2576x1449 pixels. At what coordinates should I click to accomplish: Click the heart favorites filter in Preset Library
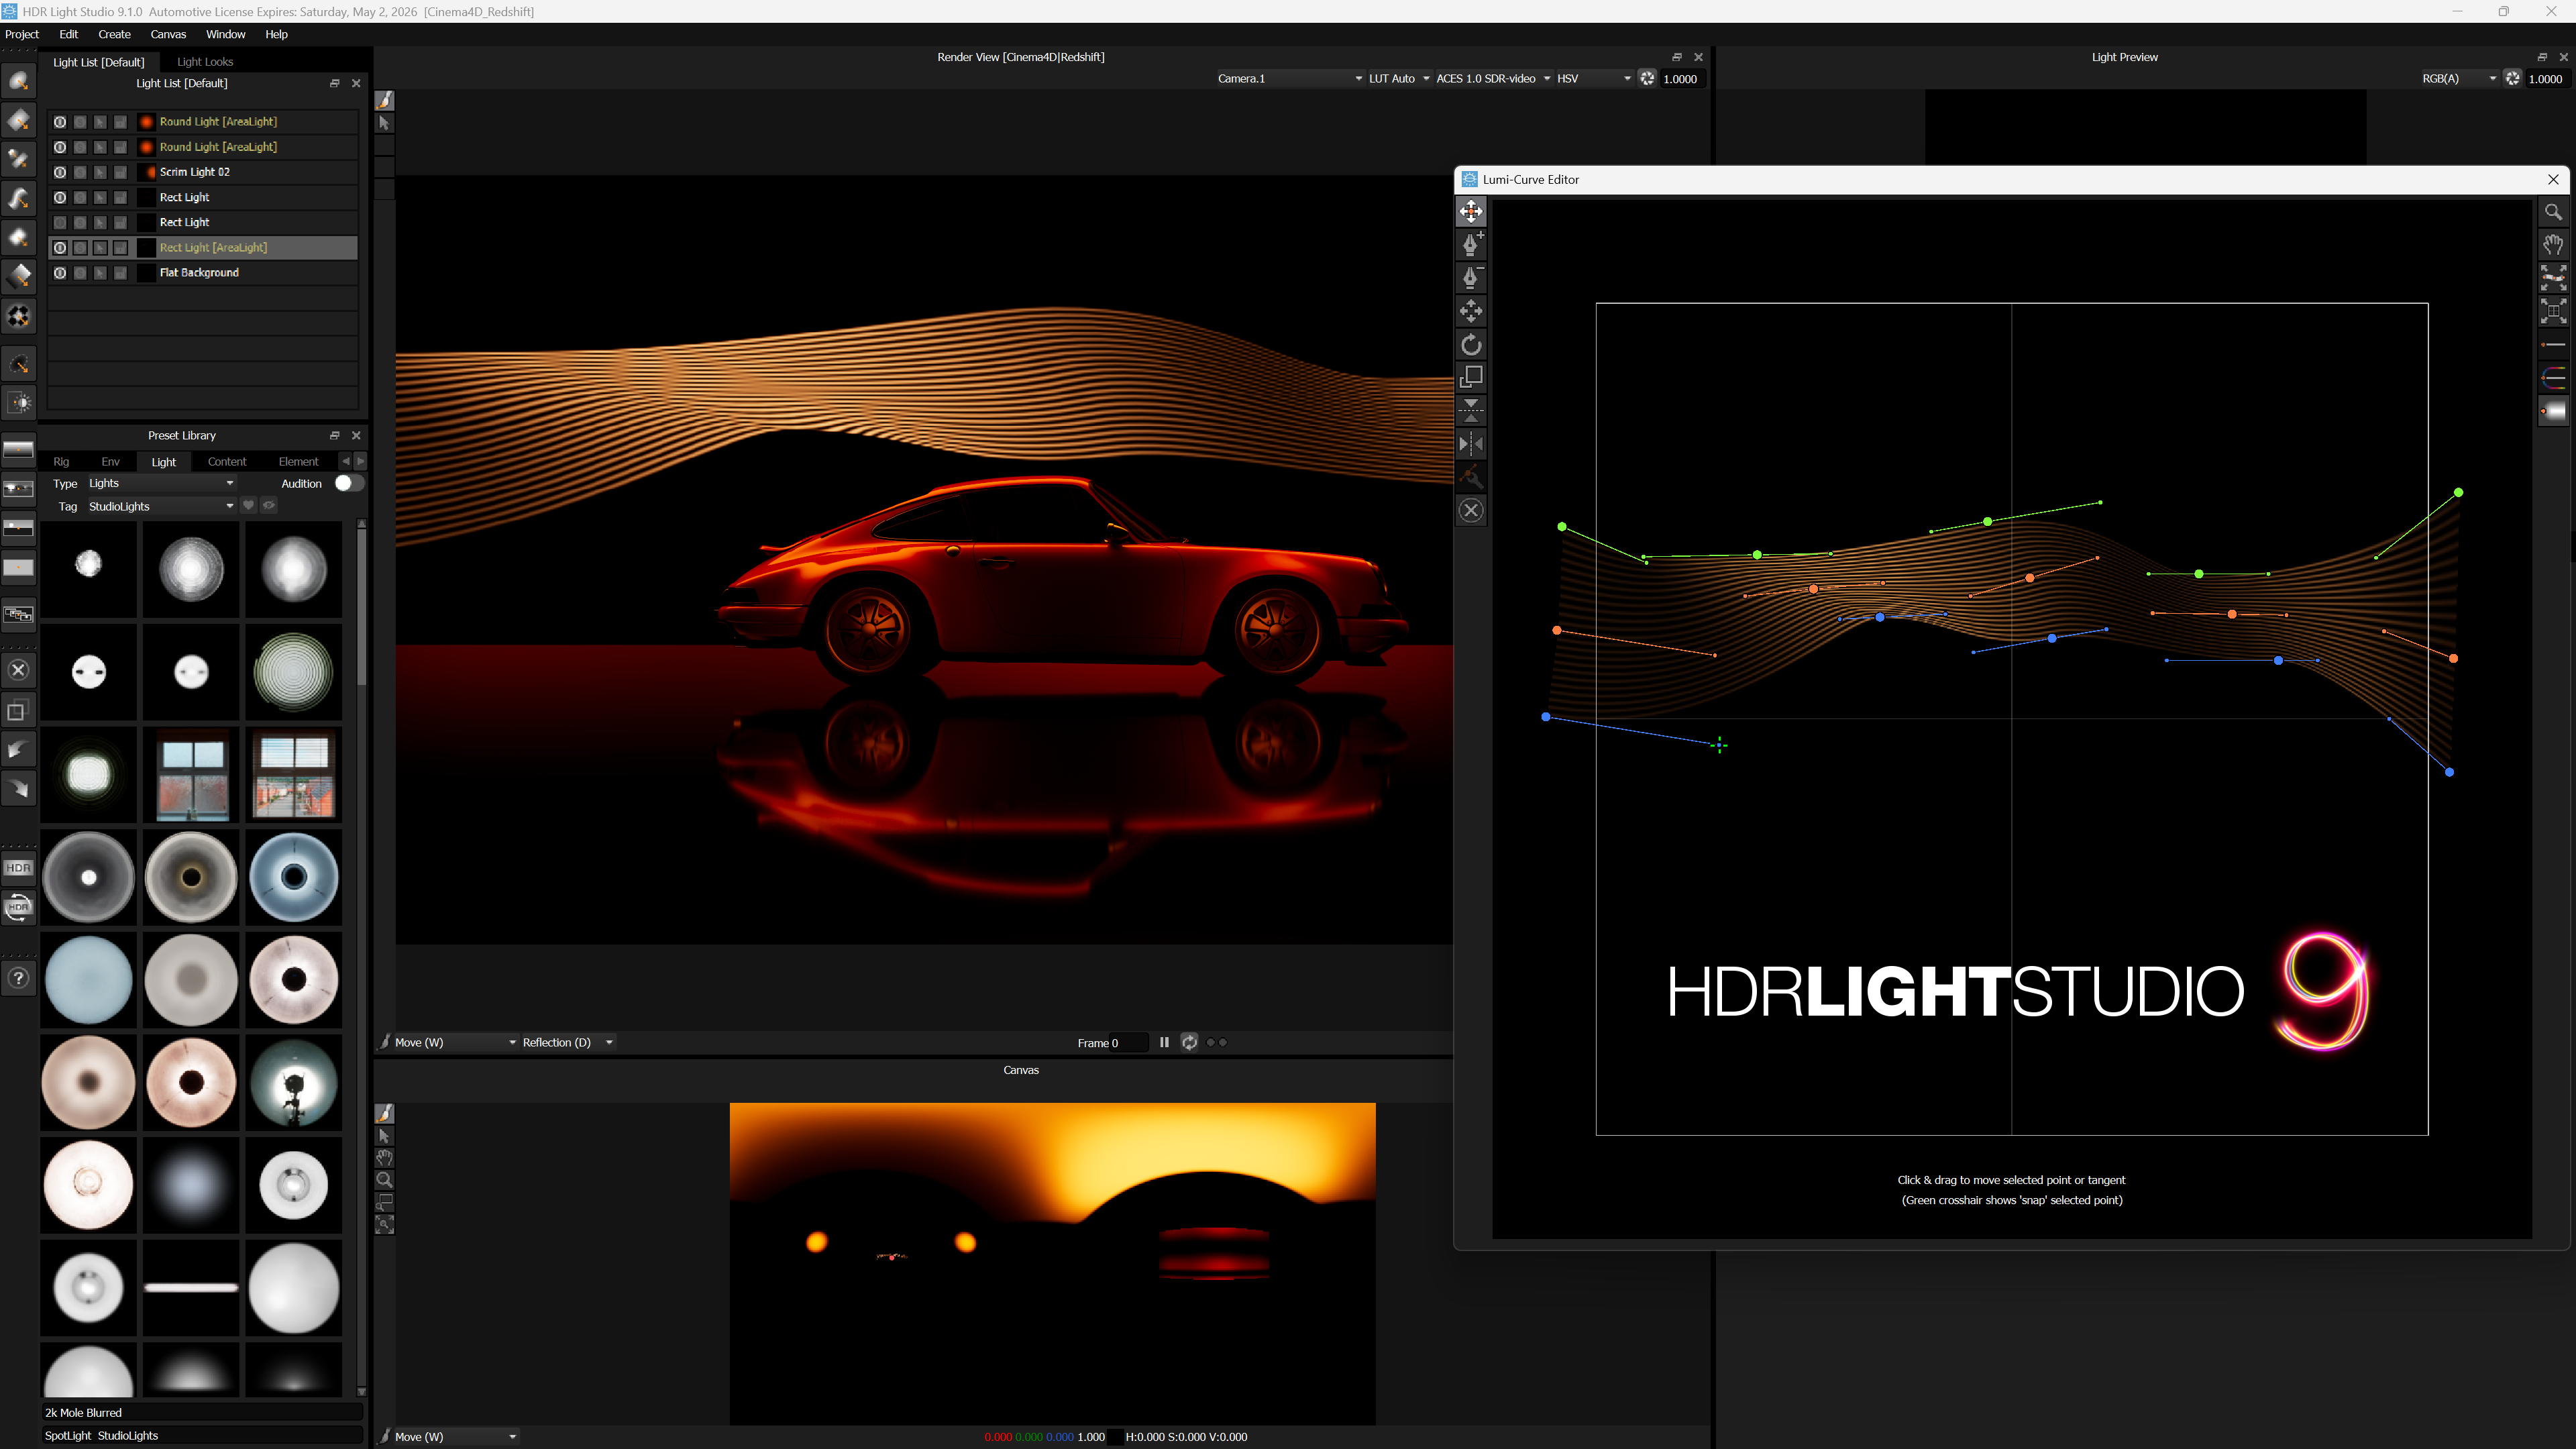pos(249,506)
